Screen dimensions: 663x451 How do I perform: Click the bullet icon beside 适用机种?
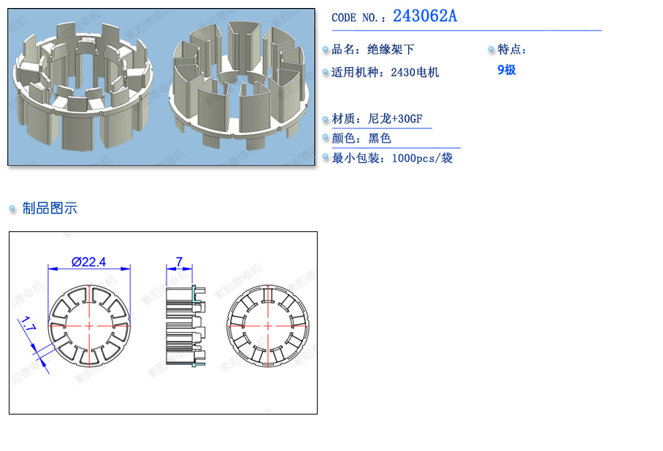tap(326, 72)
